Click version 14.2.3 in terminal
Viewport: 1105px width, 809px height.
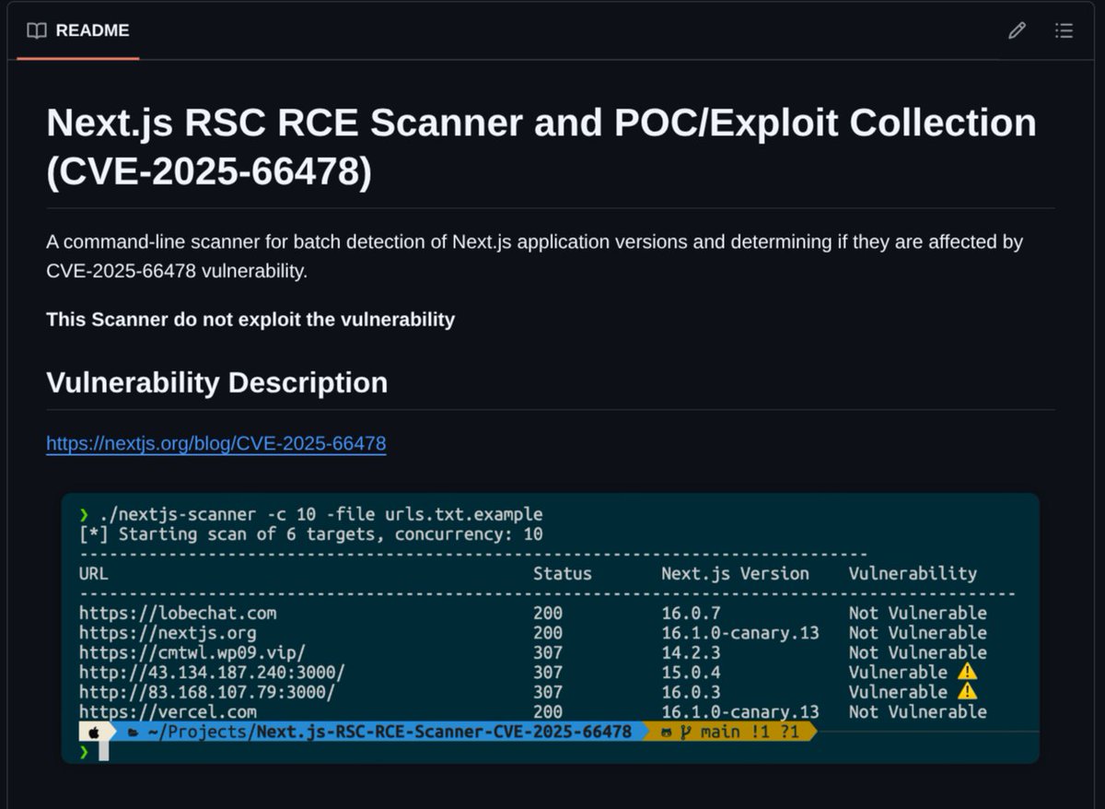[691, 652]
